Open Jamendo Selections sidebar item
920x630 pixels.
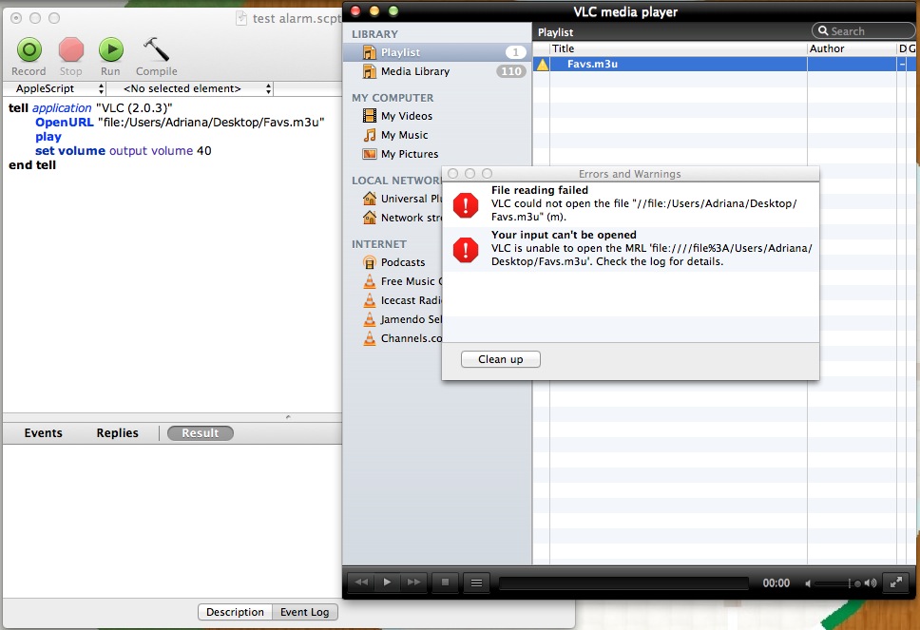(402, 319)
